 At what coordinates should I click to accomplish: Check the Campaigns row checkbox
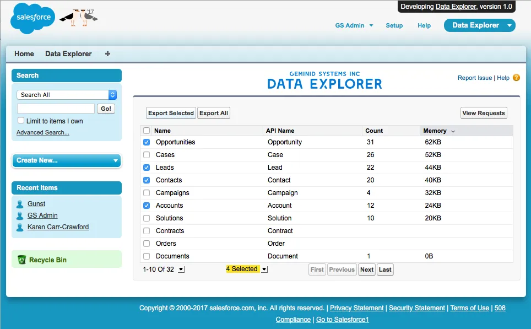[147, 193]
